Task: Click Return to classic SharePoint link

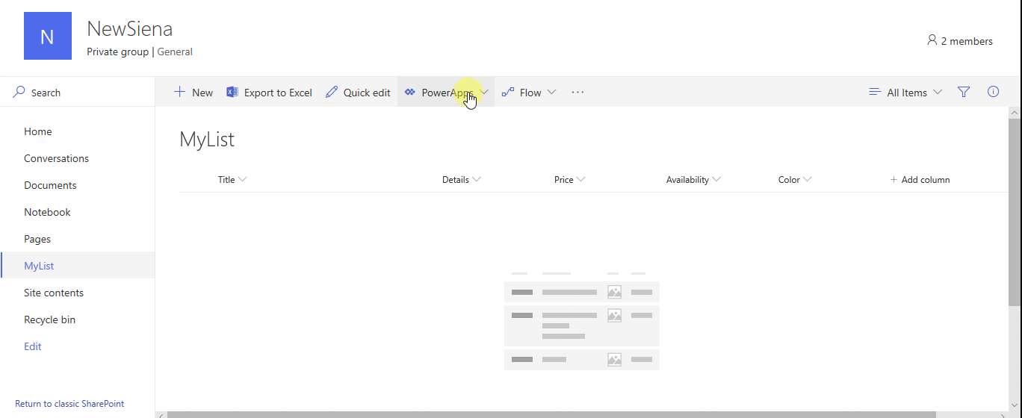Action: point(69,403)
